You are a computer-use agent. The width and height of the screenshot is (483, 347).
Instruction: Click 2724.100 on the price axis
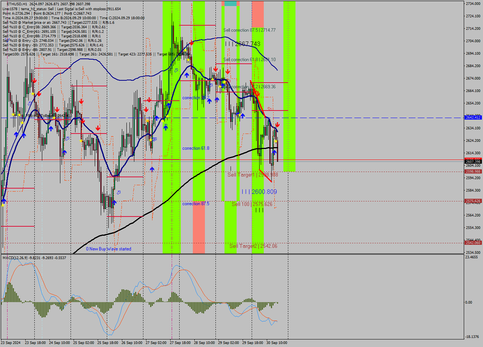pyautogui.click(x=473, y=16)
